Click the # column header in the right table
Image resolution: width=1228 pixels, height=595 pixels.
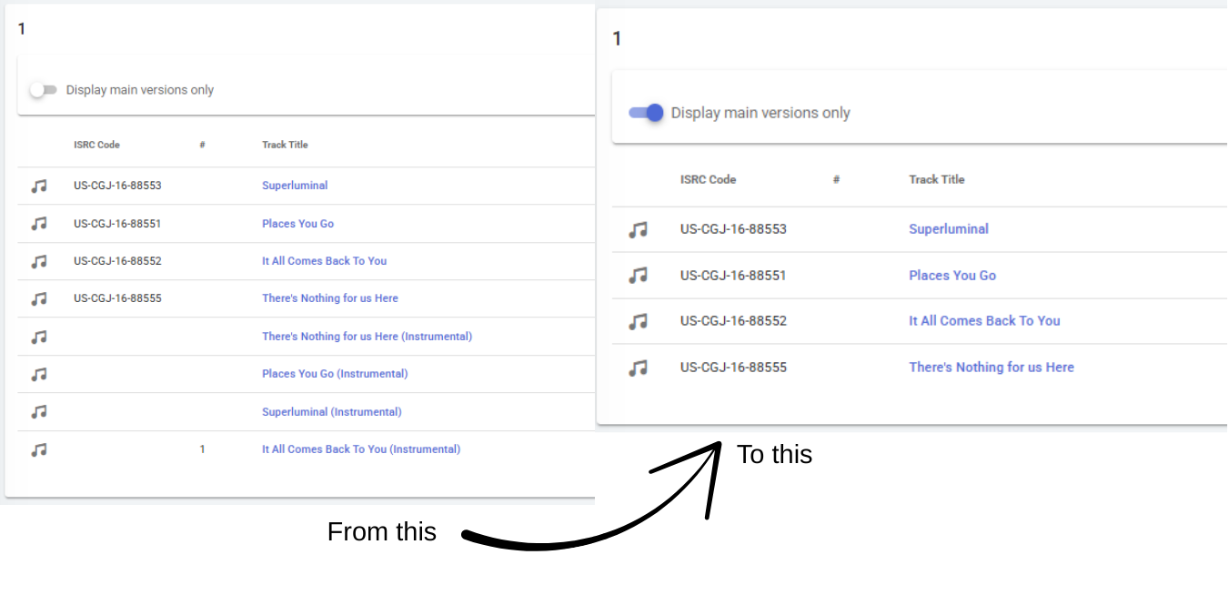click(x=836, y=179)
